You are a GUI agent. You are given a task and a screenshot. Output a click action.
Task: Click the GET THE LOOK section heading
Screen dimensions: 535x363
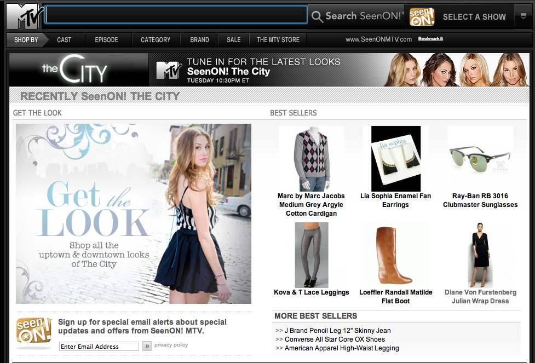[37, 113]
